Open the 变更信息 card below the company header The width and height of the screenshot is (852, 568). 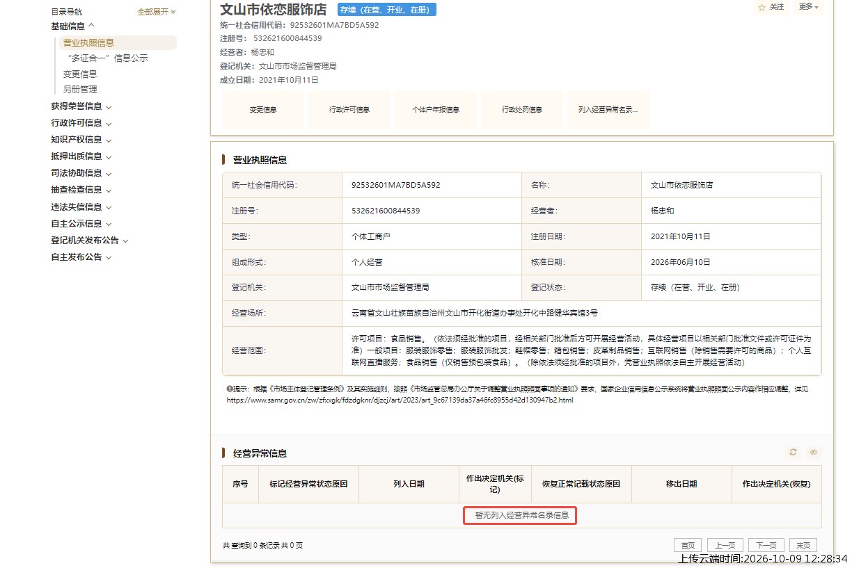(x=262, y=110)
